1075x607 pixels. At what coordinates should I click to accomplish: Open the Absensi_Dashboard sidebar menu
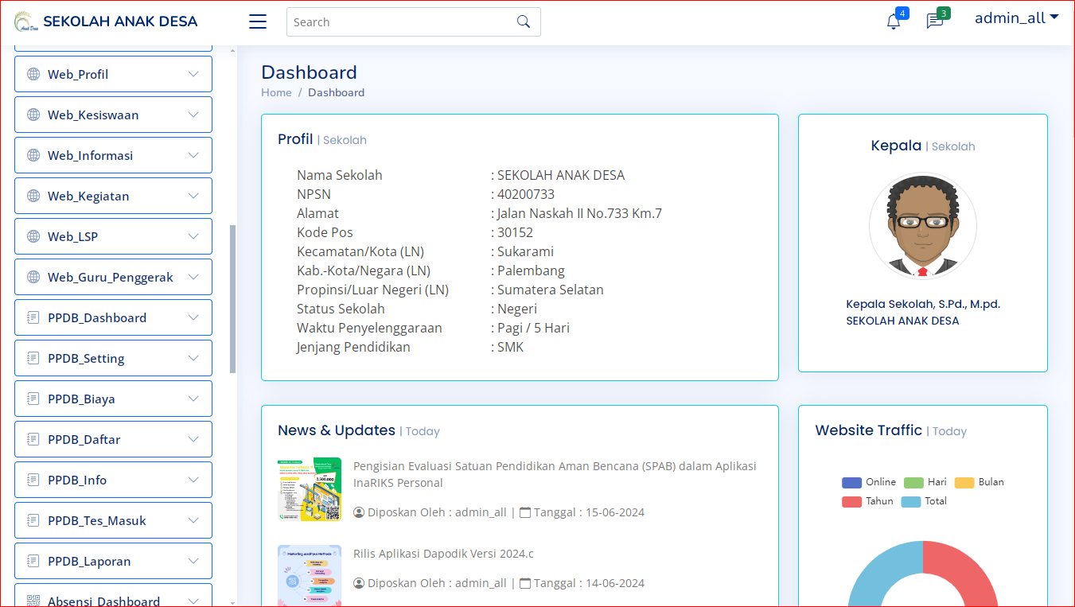point(113,595)
